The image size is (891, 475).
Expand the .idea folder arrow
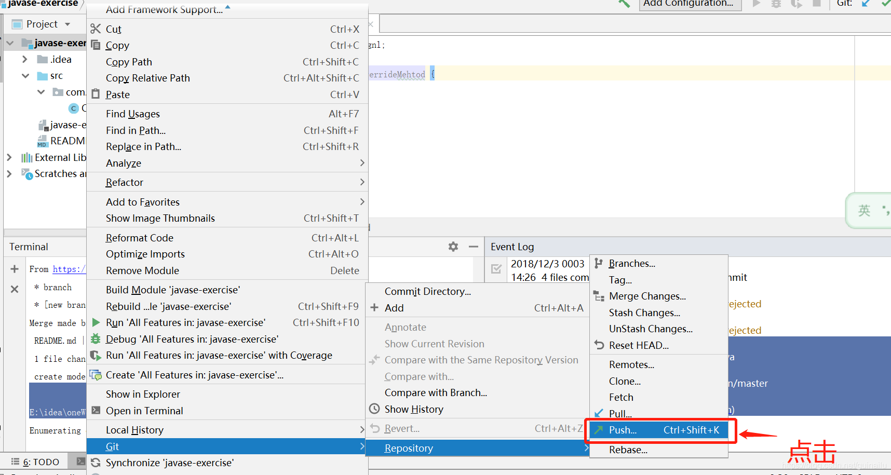pos(24,59)
